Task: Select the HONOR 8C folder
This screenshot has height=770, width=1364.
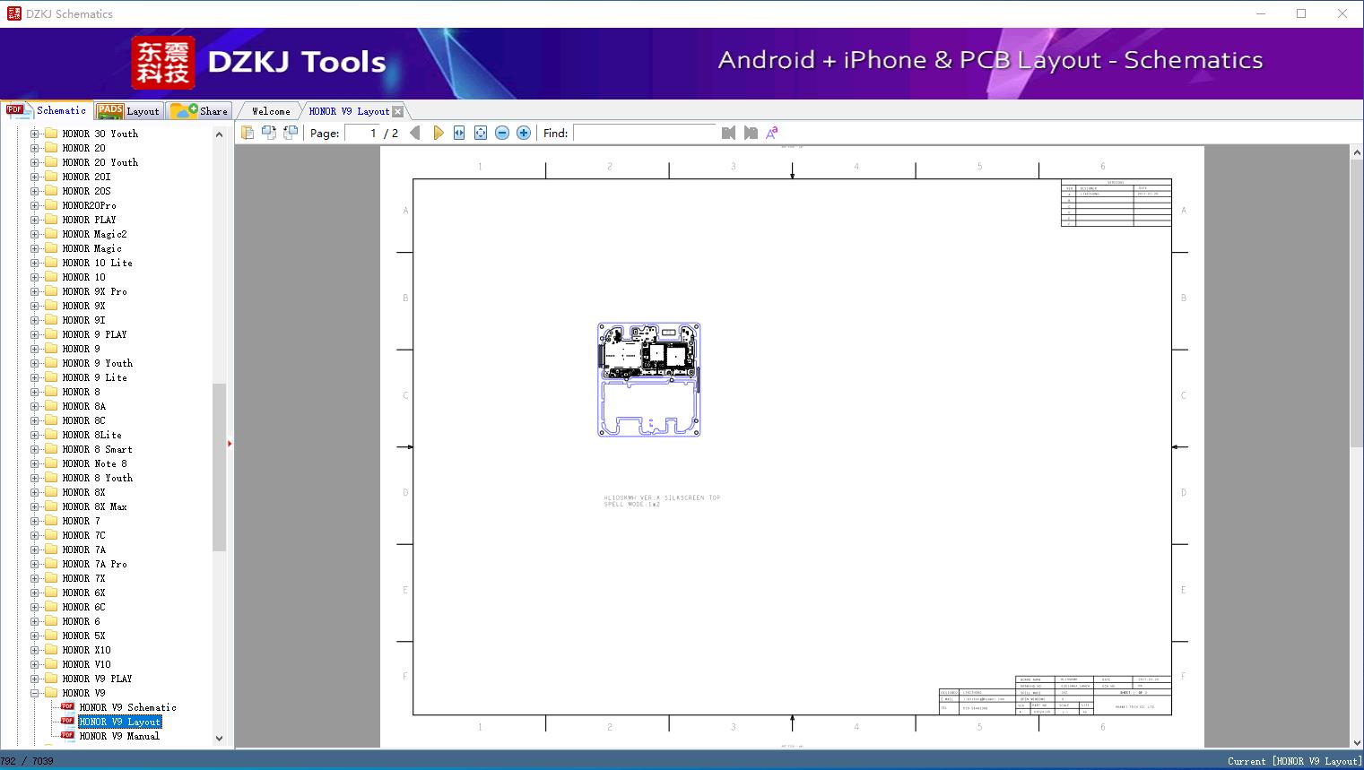Action: 83,420
